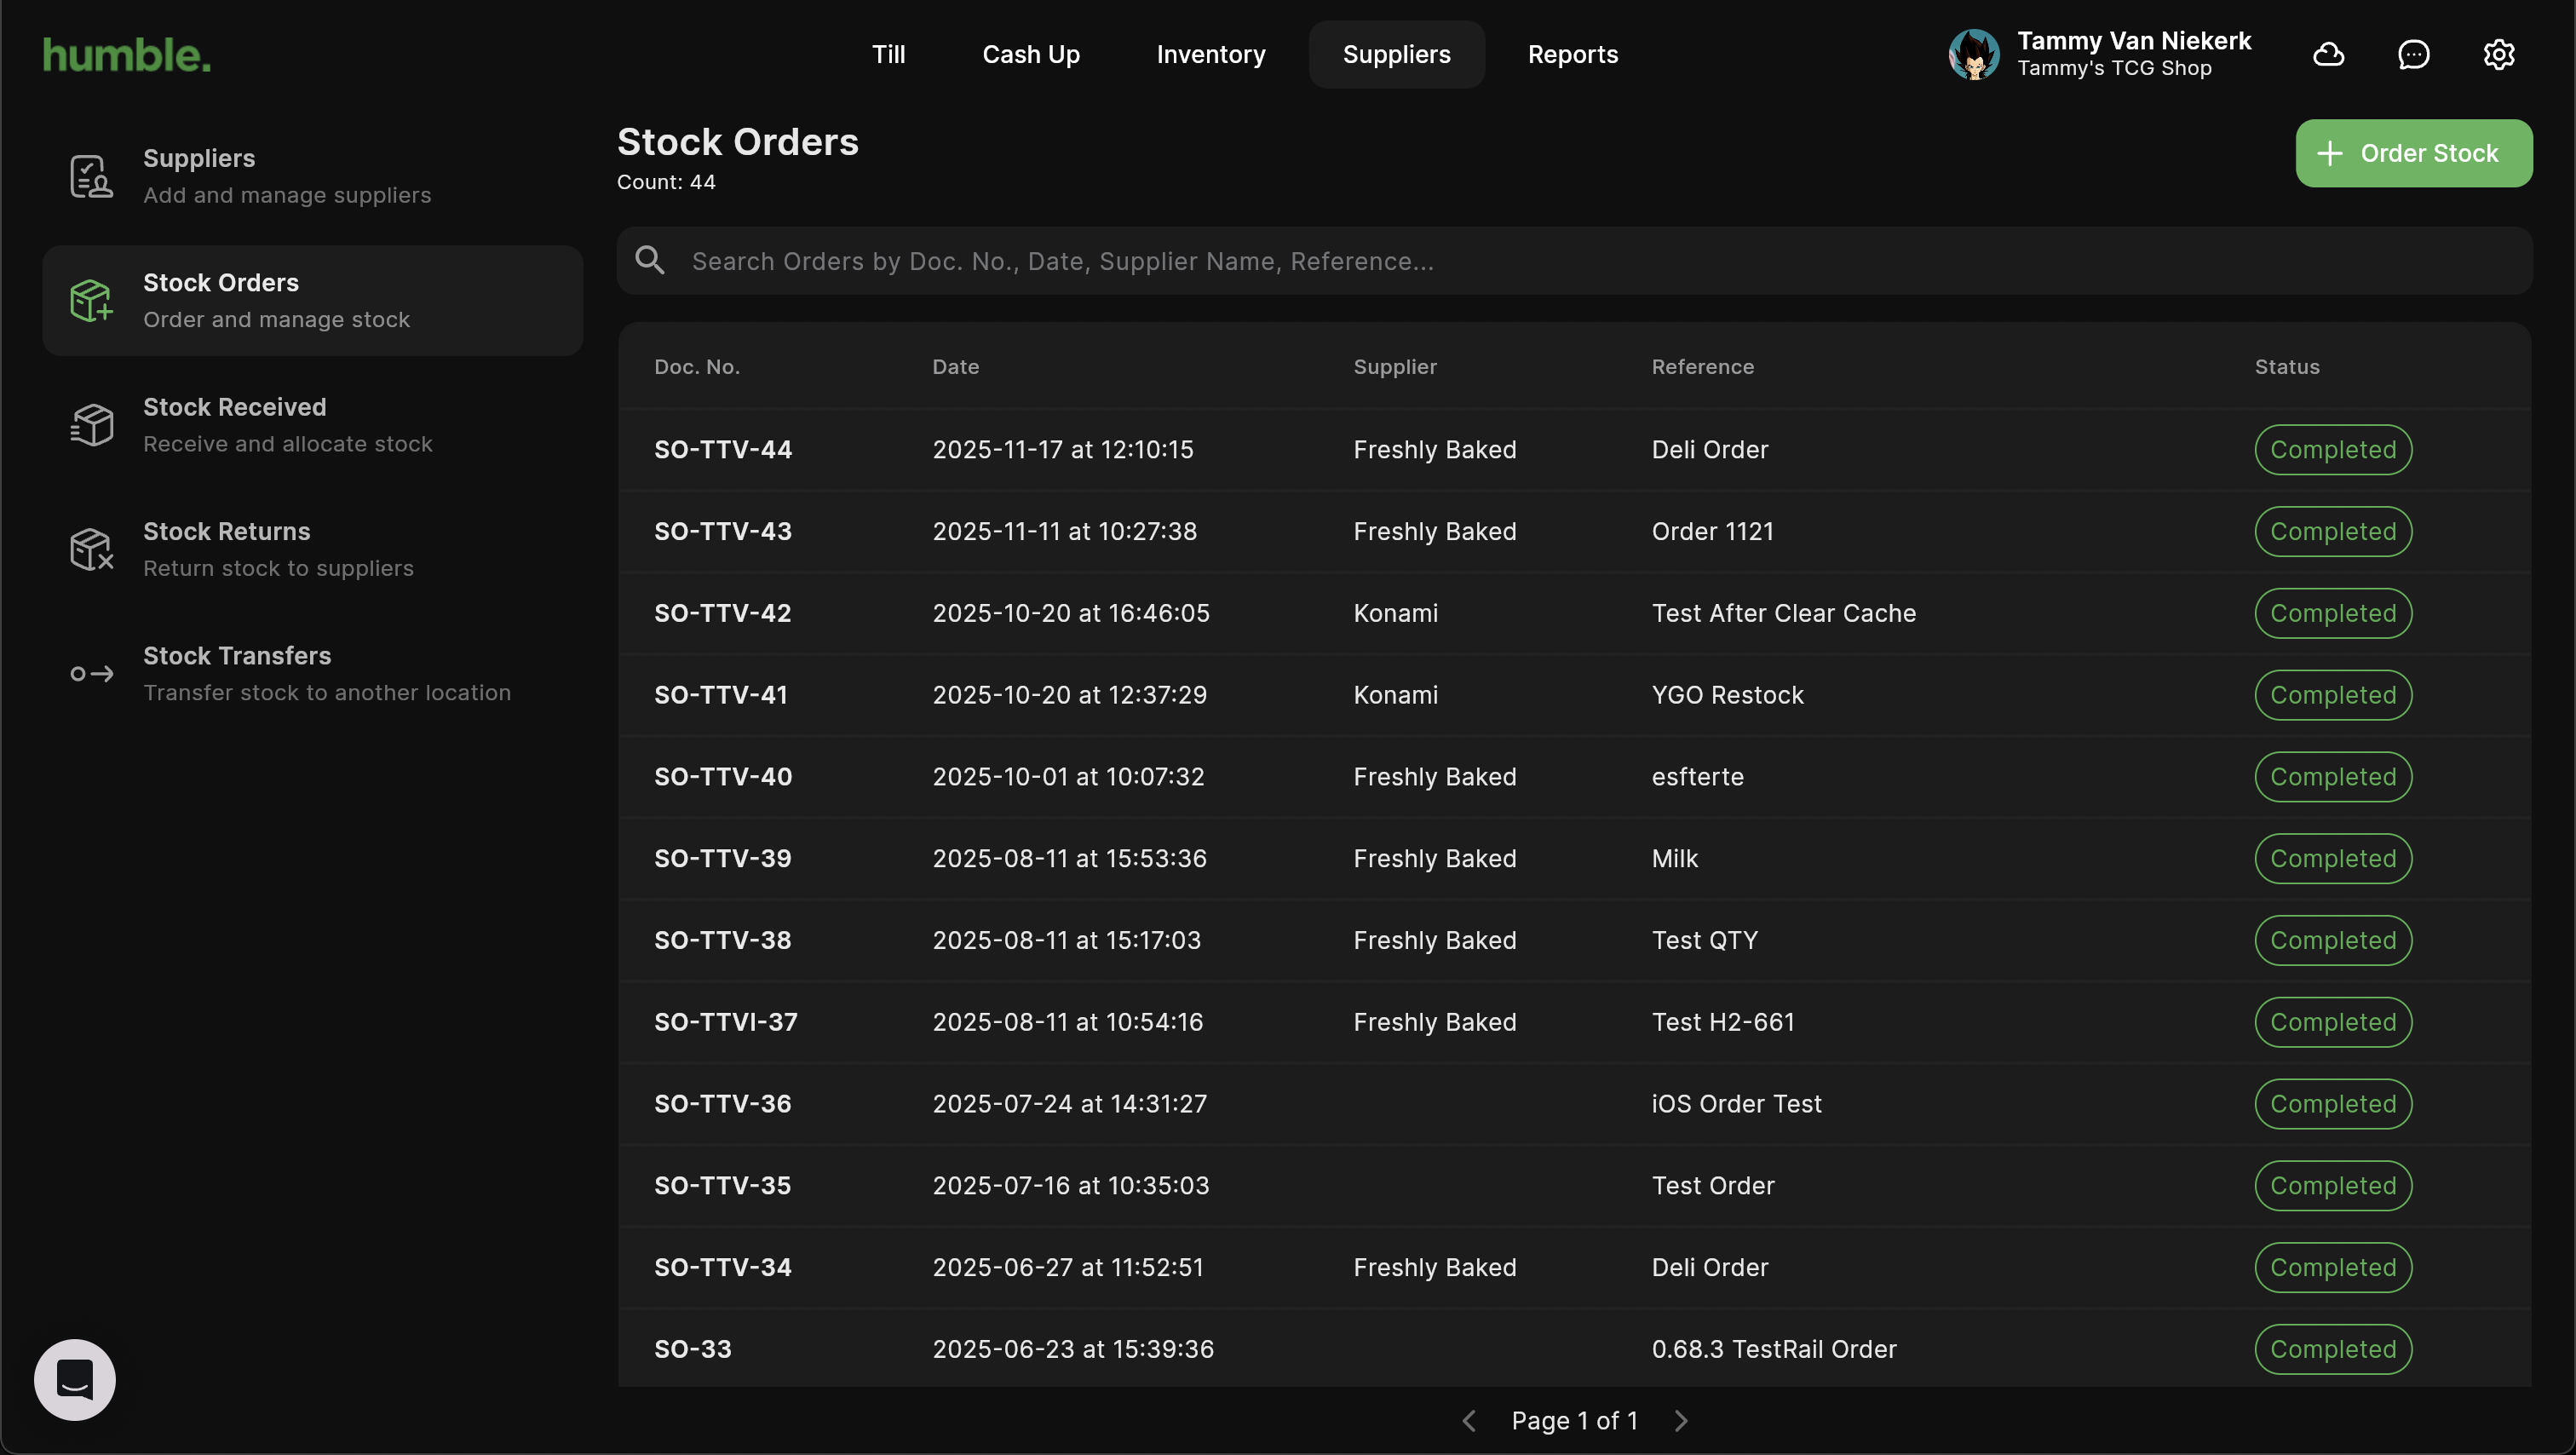The width and height of the screenshot is (2576, 1455).
Task: Go to previous page chevron
Action: click(x=1469, y=1421)
